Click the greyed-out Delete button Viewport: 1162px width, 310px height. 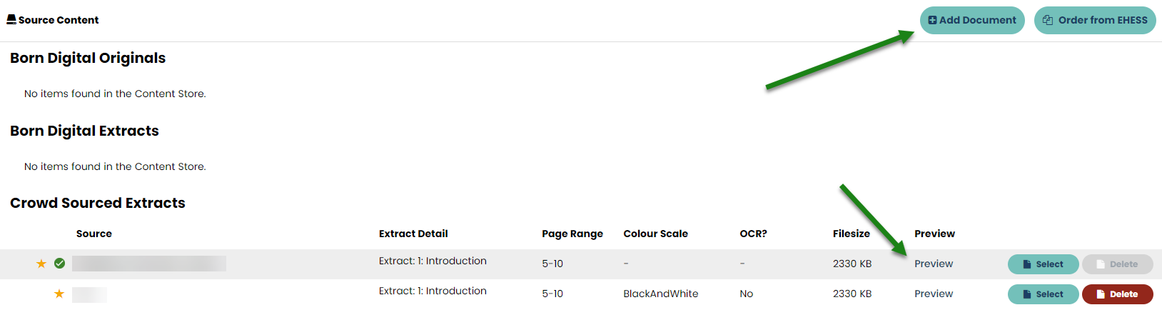pyautogui.click(x=1117, y=264)
